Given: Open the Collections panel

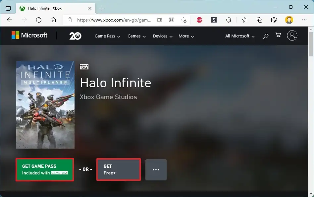Looking at the screenshot, I should tap(259, 20).
